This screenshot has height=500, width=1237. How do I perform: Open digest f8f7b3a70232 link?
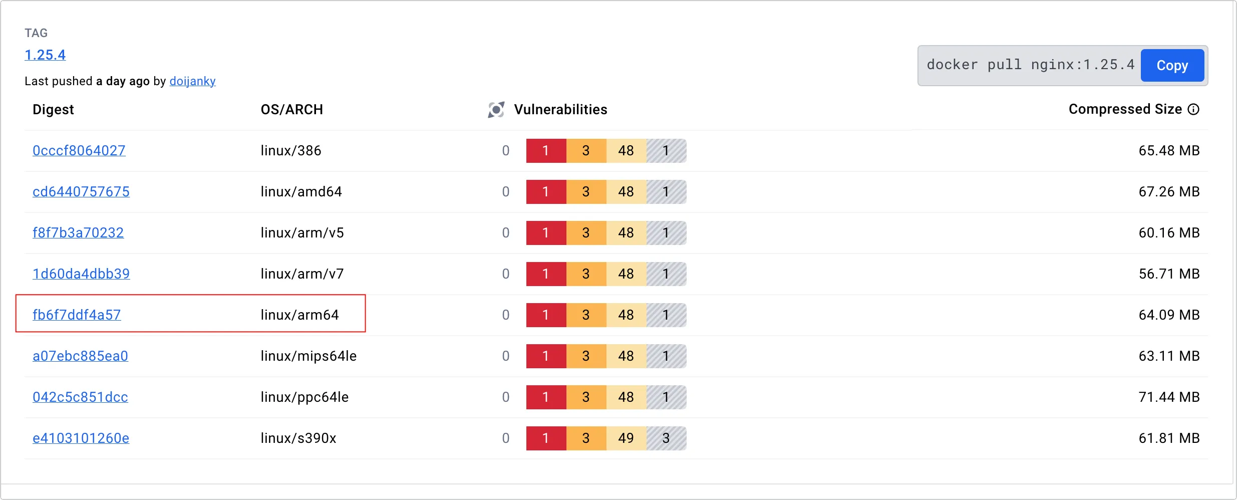[78, 233]
